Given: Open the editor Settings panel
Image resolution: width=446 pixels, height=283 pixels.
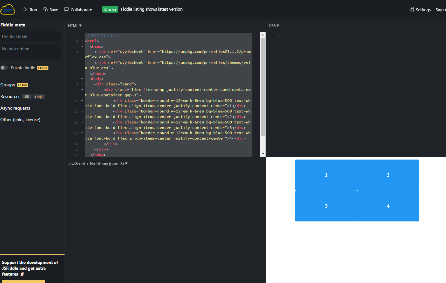Looking at the screenshot, I should point(420,10).
